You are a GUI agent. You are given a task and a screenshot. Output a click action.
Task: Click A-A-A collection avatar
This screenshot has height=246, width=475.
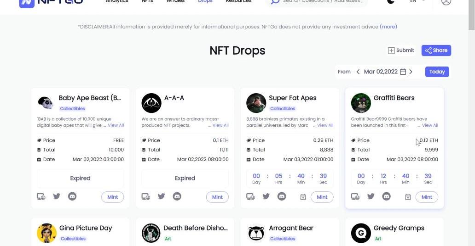(151, 103)
